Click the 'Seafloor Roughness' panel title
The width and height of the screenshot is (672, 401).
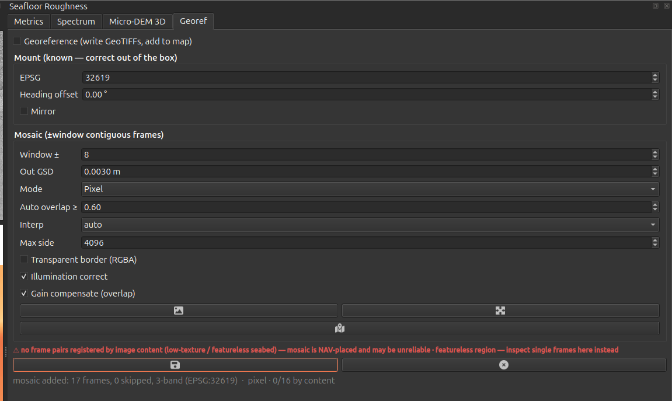pos(48,6)
